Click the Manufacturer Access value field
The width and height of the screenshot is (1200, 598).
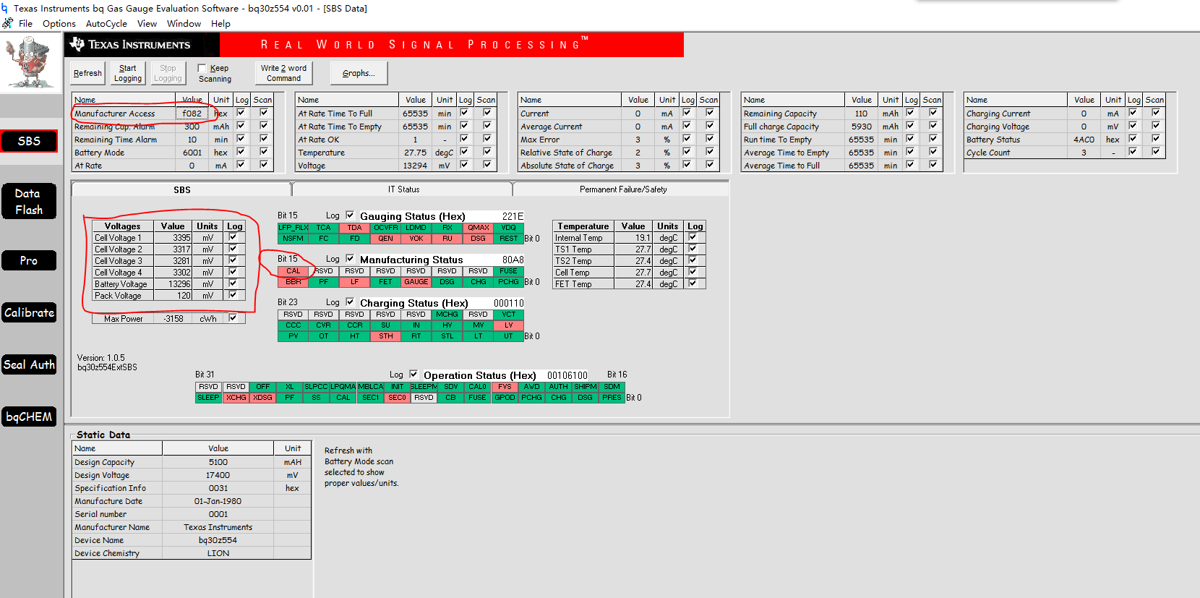click(x=192, y=114)
